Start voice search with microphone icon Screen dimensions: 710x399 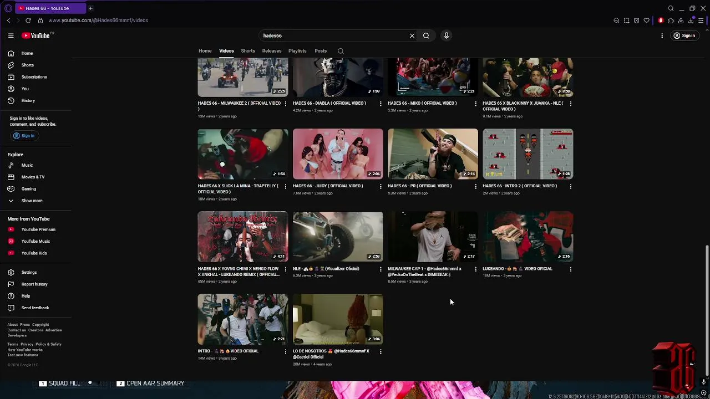coord(447,35)
